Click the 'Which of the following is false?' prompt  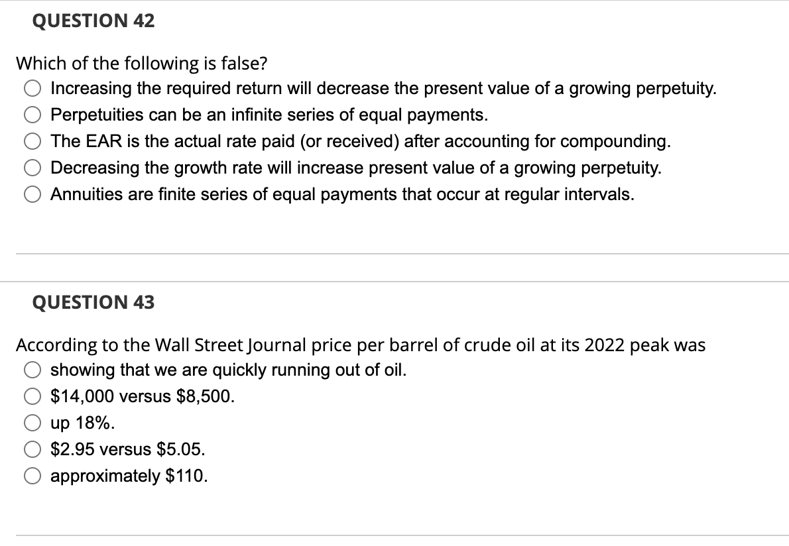click(x=142, y=64)
